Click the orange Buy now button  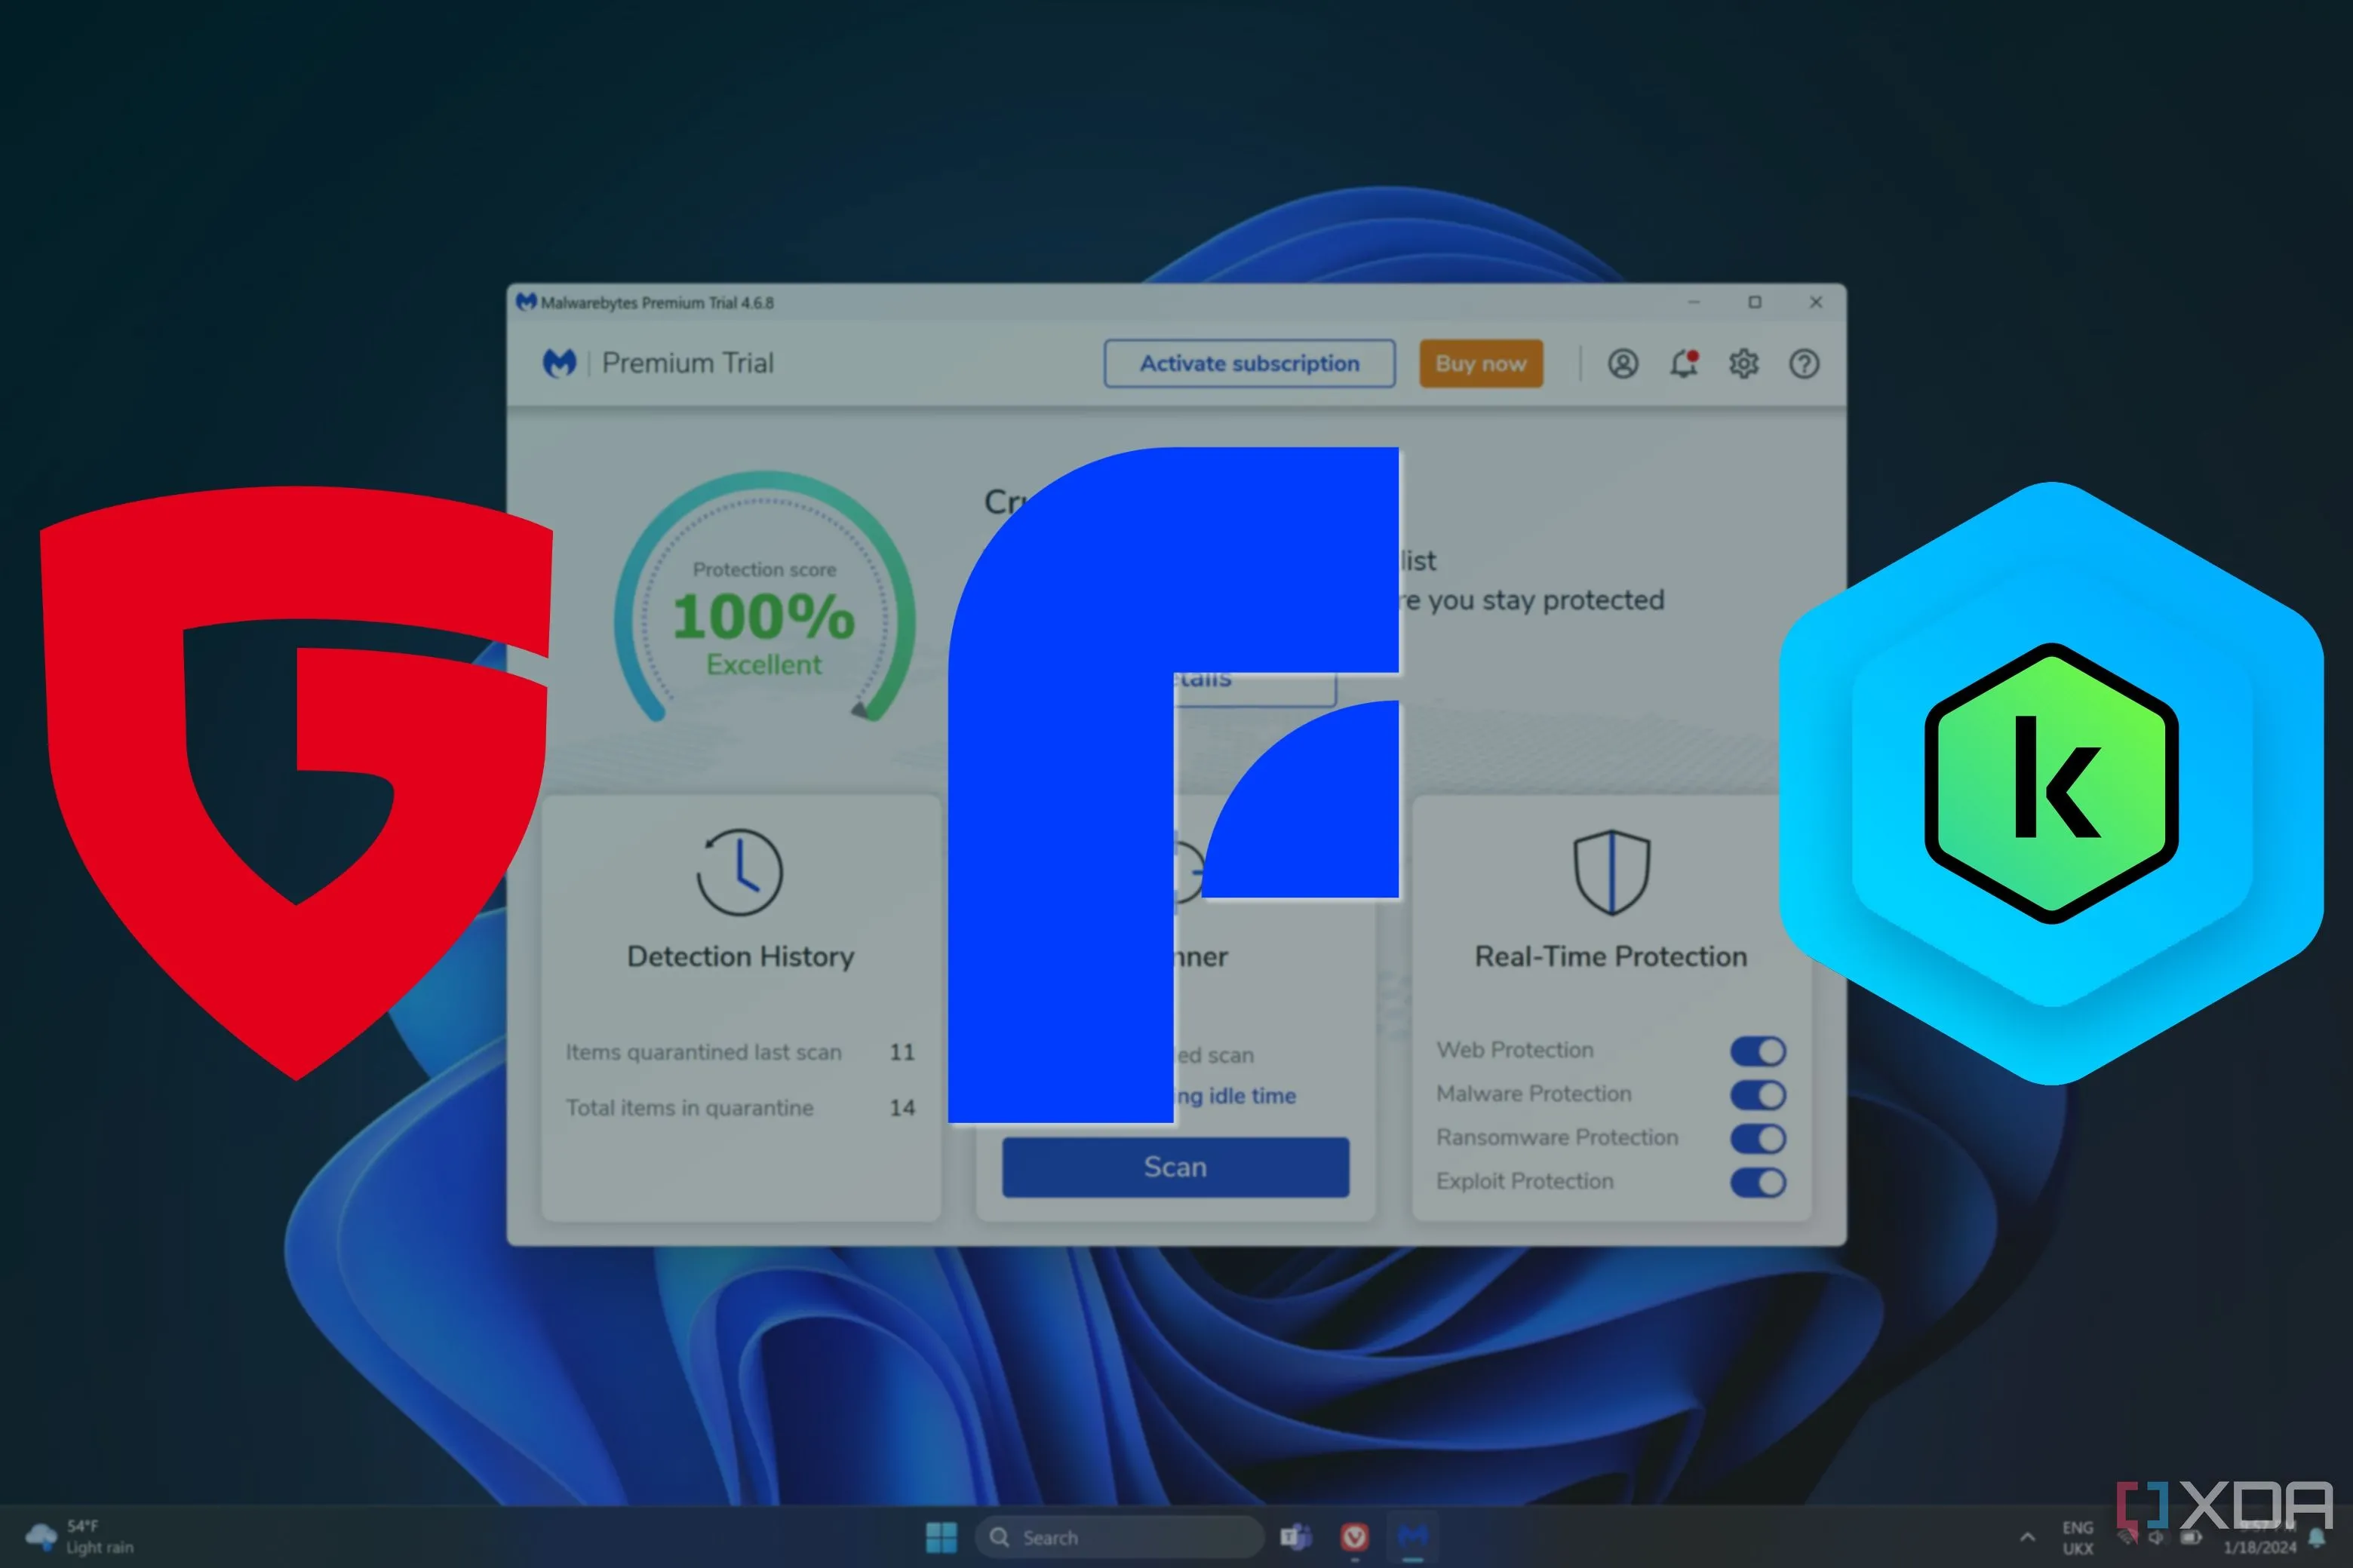(x=1481, y=364)
